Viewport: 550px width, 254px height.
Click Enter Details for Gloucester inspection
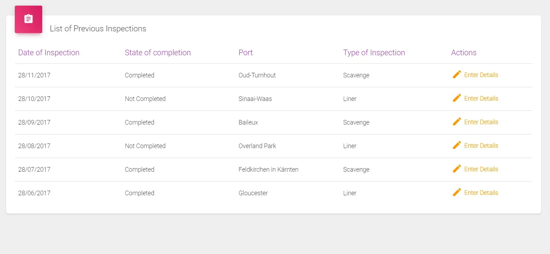(x=481, y=193)
